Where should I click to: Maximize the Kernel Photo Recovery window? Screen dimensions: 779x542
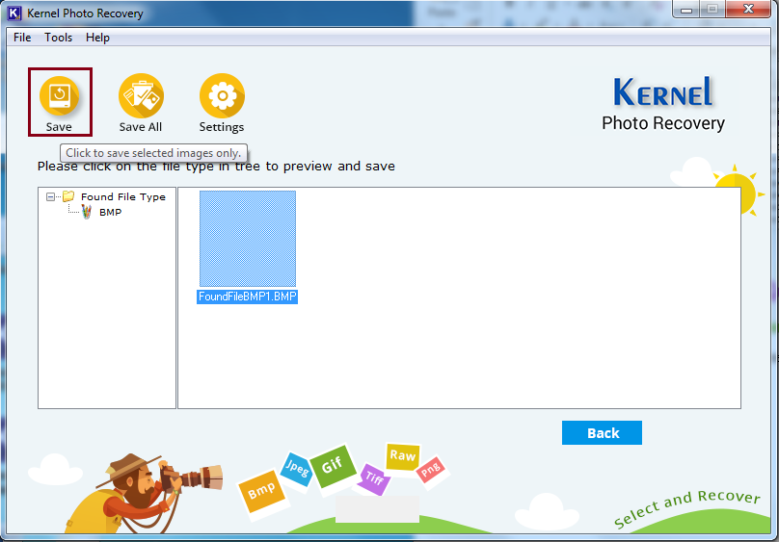coord(712,10)
